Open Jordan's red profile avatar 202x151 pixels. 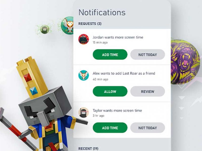click(84, 39)
